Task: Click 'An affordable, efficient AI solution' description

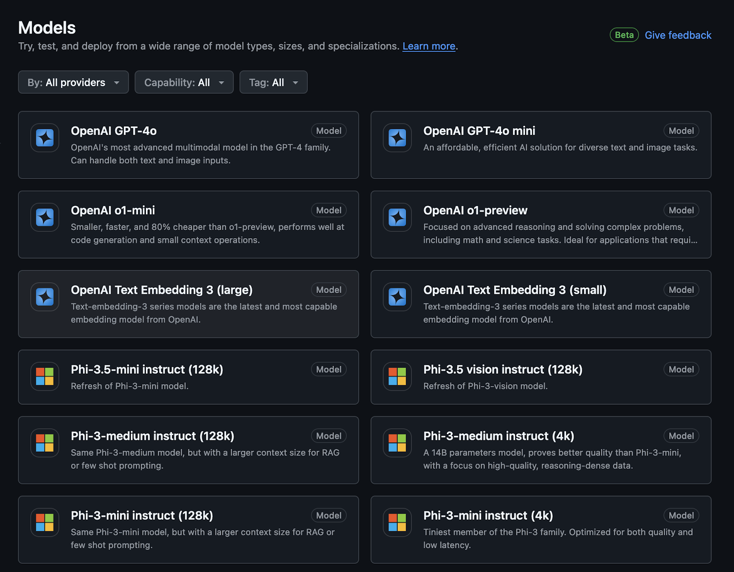Action: point(560,147)
